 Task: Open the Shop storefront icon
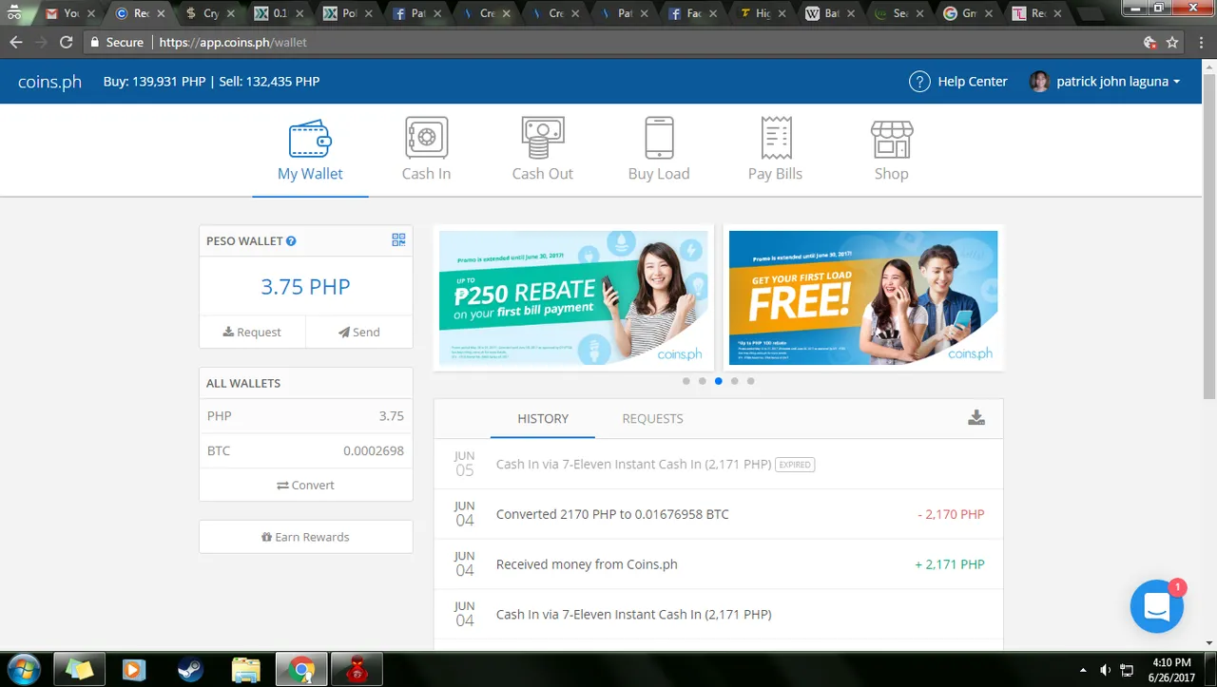pyautogui.click(x=891, y=139)
